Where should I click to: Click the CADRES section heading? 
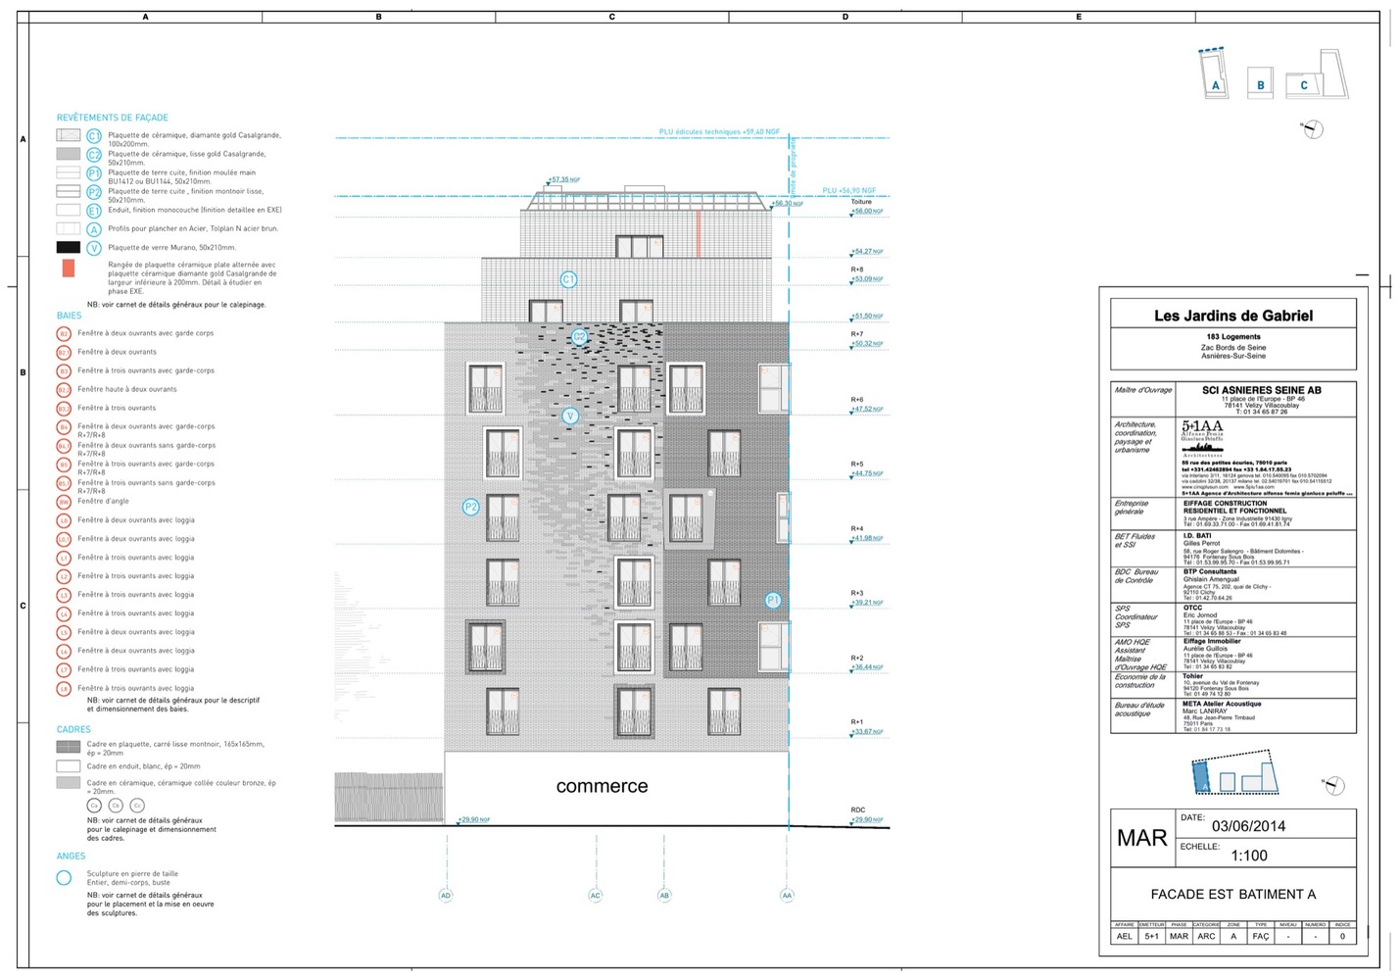pos(73,730)
